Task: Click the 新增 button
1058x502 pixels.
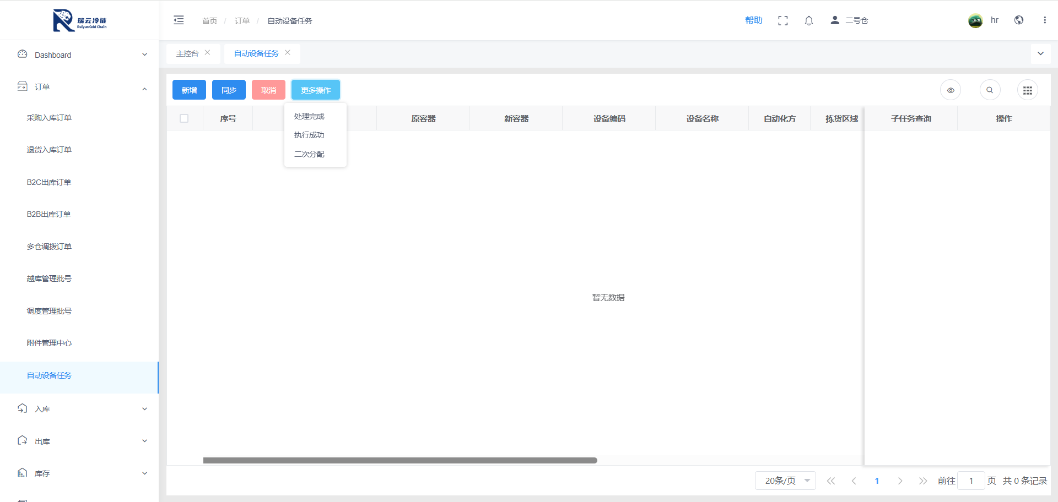Action: point(189,90)
